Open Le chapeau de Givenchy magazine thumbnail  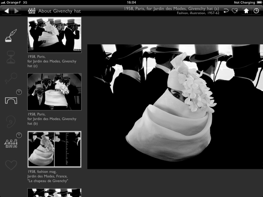point(54,149)
